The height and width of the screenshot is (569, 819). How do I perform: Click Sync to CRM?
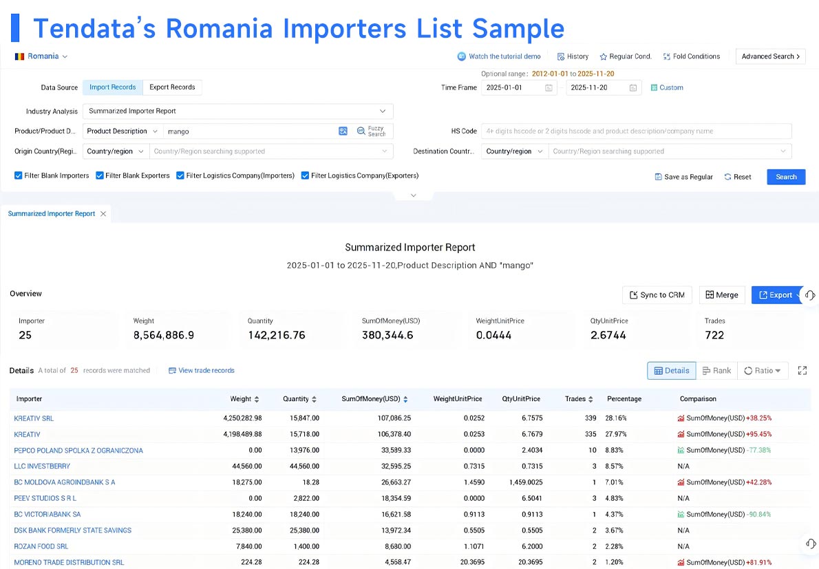click(x=657, y=295)
